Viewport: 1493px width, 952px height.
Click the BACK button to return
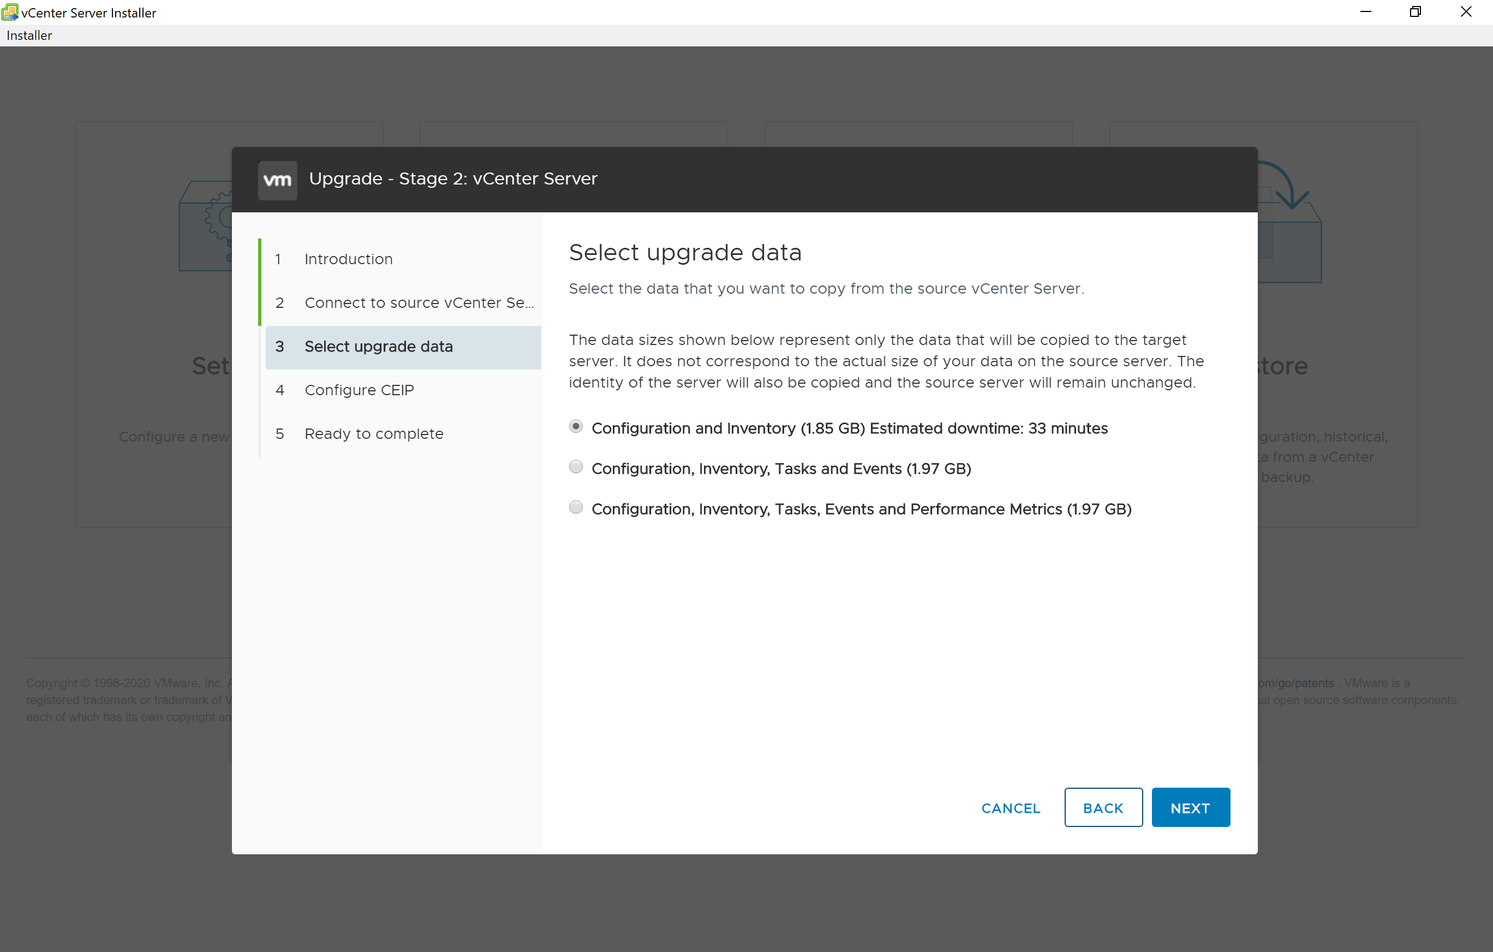[1103, 807]
